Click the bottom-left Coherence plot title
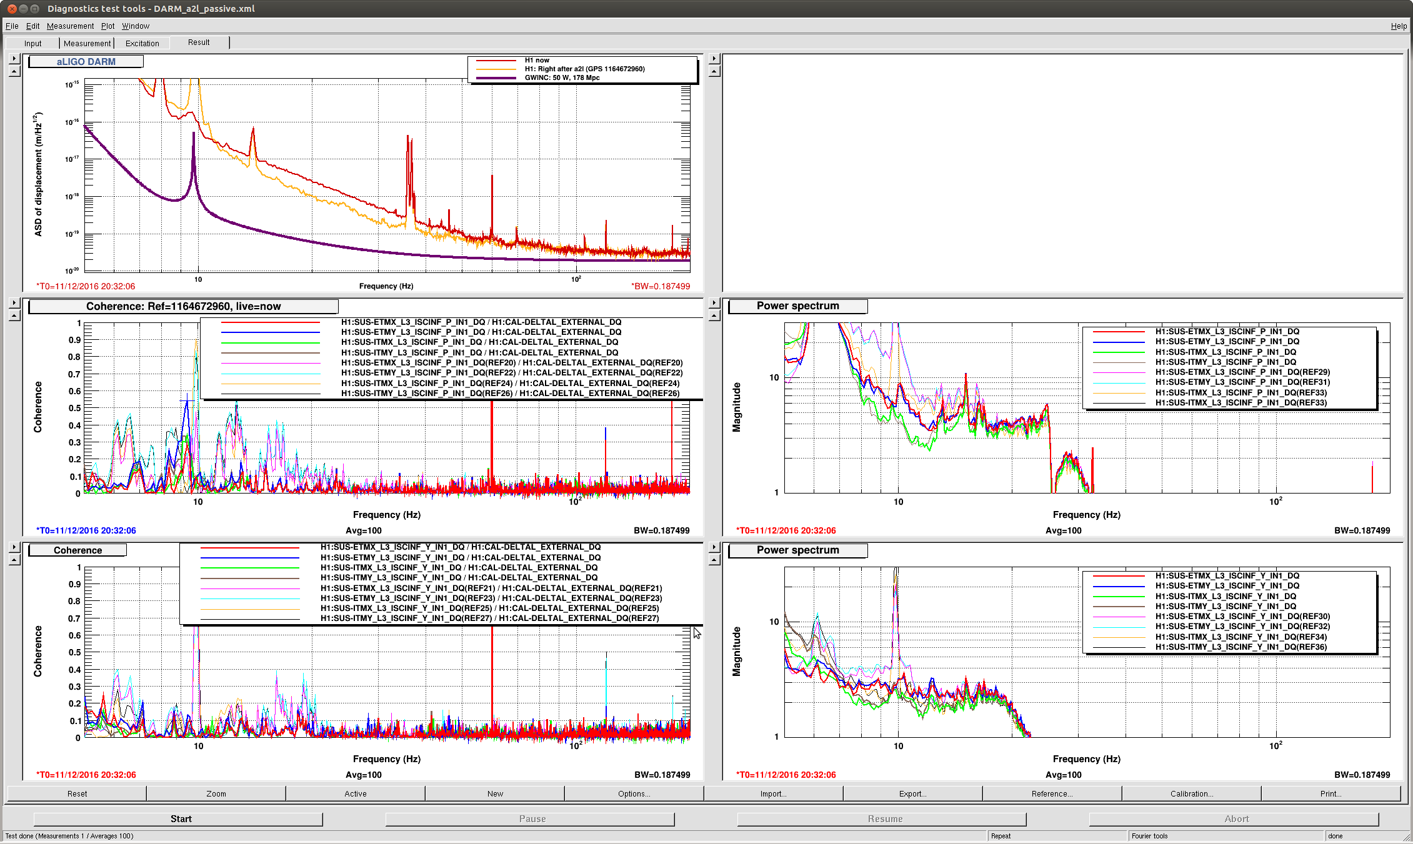Viewport: 1413px width, 844px height. pyautogui.click(x=78, y=550)
